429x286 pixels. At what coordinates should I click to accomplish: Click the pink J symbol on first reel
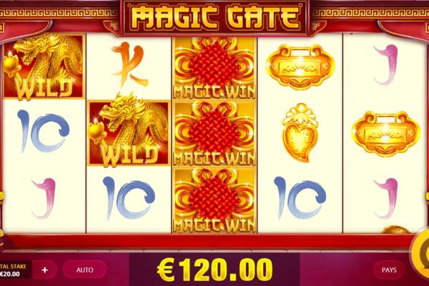point(44,199)
